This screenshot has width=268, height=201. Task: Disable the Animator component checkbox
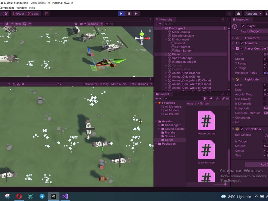242,43
